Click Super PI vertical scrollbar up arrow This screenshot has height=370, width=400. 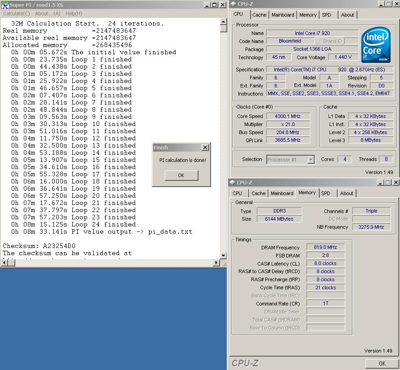pos(223,22)
